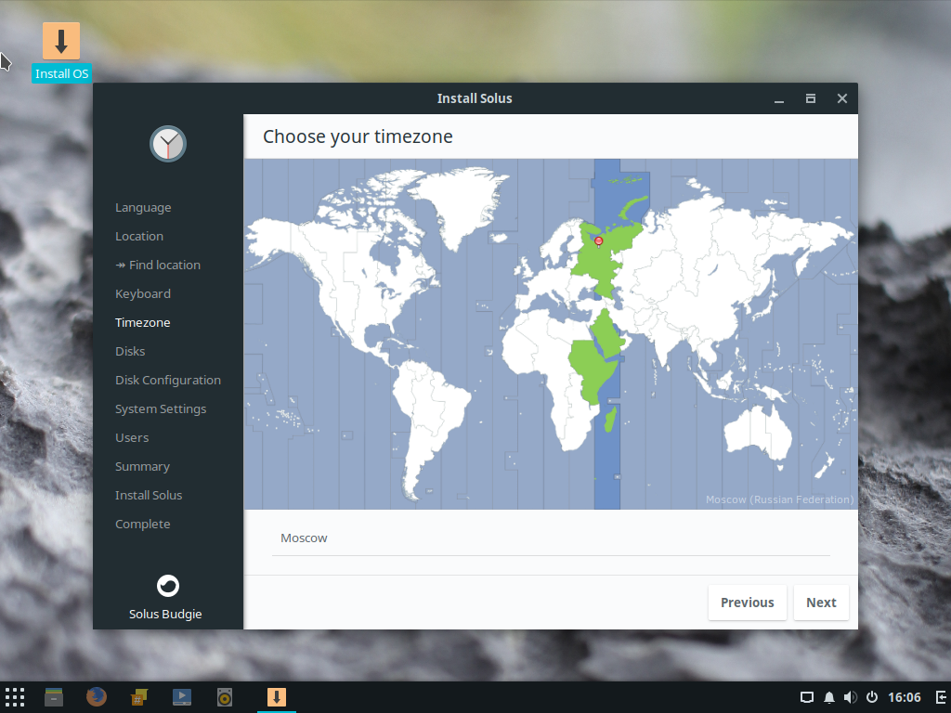The height and width of the screenshot is (713, 951).
Task: Select the Find location step
Action: click(158, 265)
